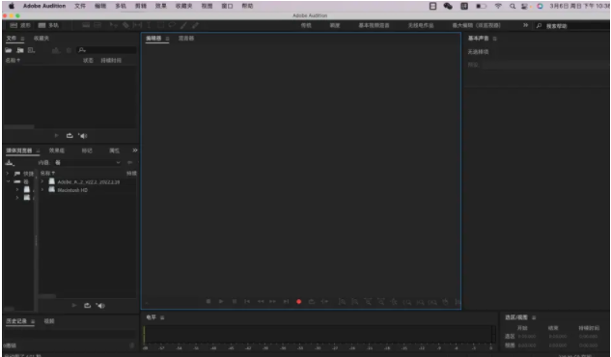Screen dimensions: 611x357
Task: Toggle Loop Playback in the Media Browser
Action: point(87,306)
